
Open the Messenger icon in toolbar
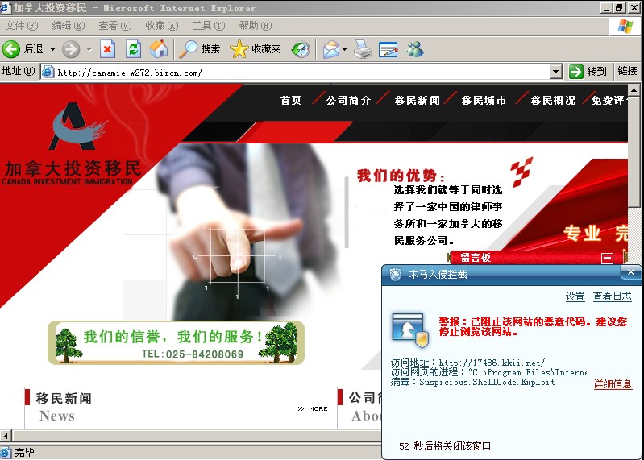[x=414, y=49]
